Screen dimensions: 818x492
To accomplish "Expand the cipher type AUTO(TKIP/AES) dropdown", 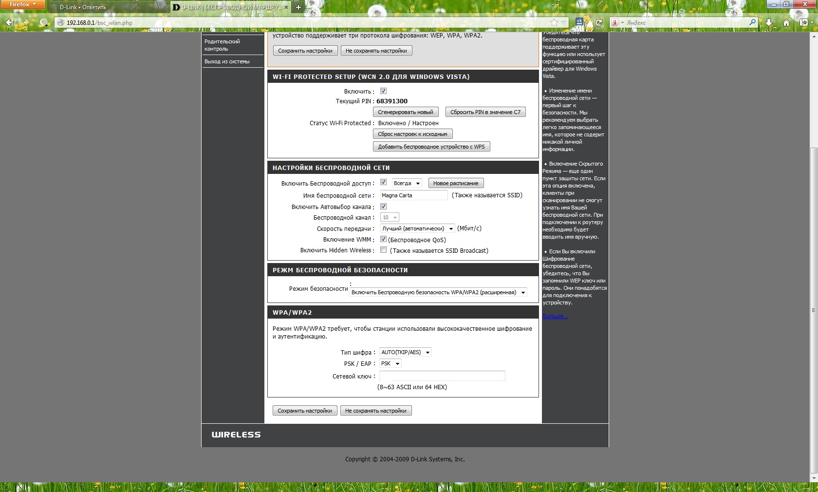I will pos(406,352).
